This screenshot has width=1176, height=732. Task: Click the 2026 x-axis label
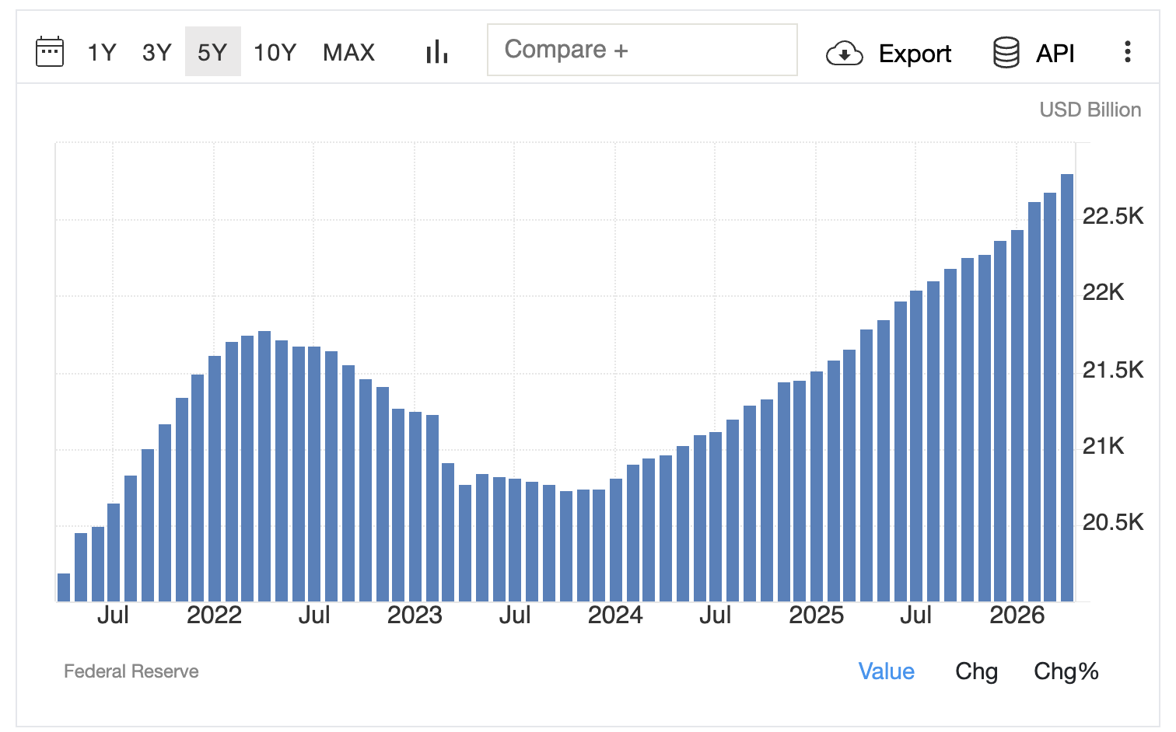1017,615
